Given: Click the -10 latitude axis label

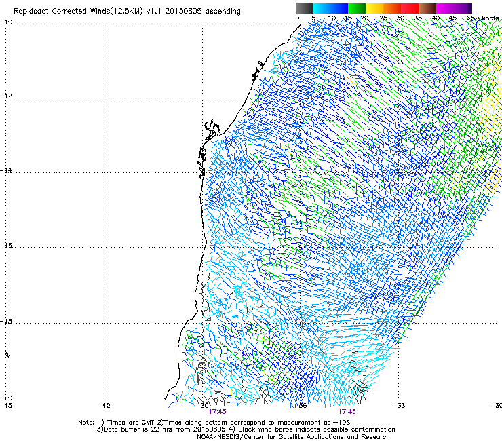Looking at the screenshot, I should pos(6,22).
